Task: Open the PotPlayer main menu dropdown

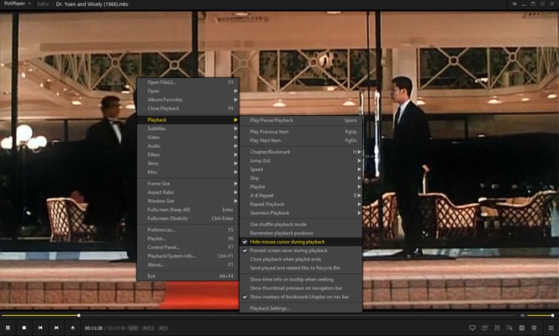Action: (x=17, y=4)
